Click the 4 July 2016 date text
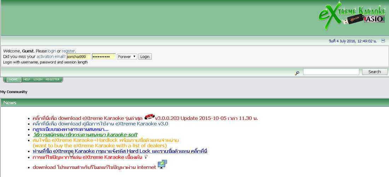The width and height of the screenshot is (389, 177). (x=353, y=41)
